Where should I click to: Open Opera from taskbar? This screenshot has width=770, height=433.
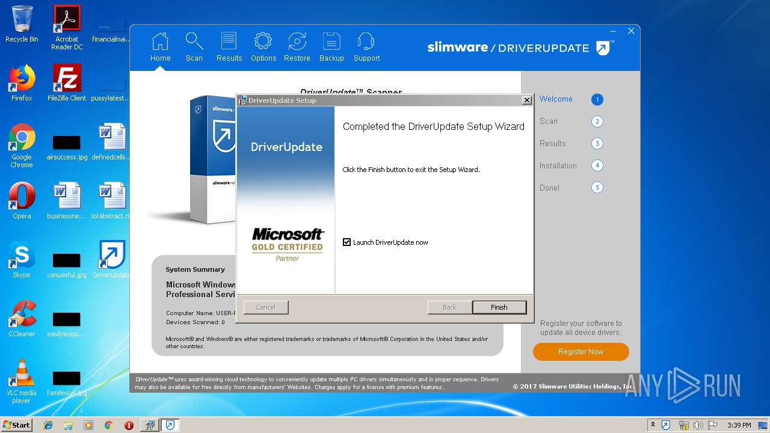pos(129,425)
